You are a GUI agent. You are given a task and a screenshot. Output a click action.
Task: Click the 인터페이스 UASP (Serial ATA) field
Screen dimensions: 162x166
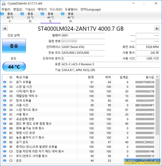click(x=83, y=47)
